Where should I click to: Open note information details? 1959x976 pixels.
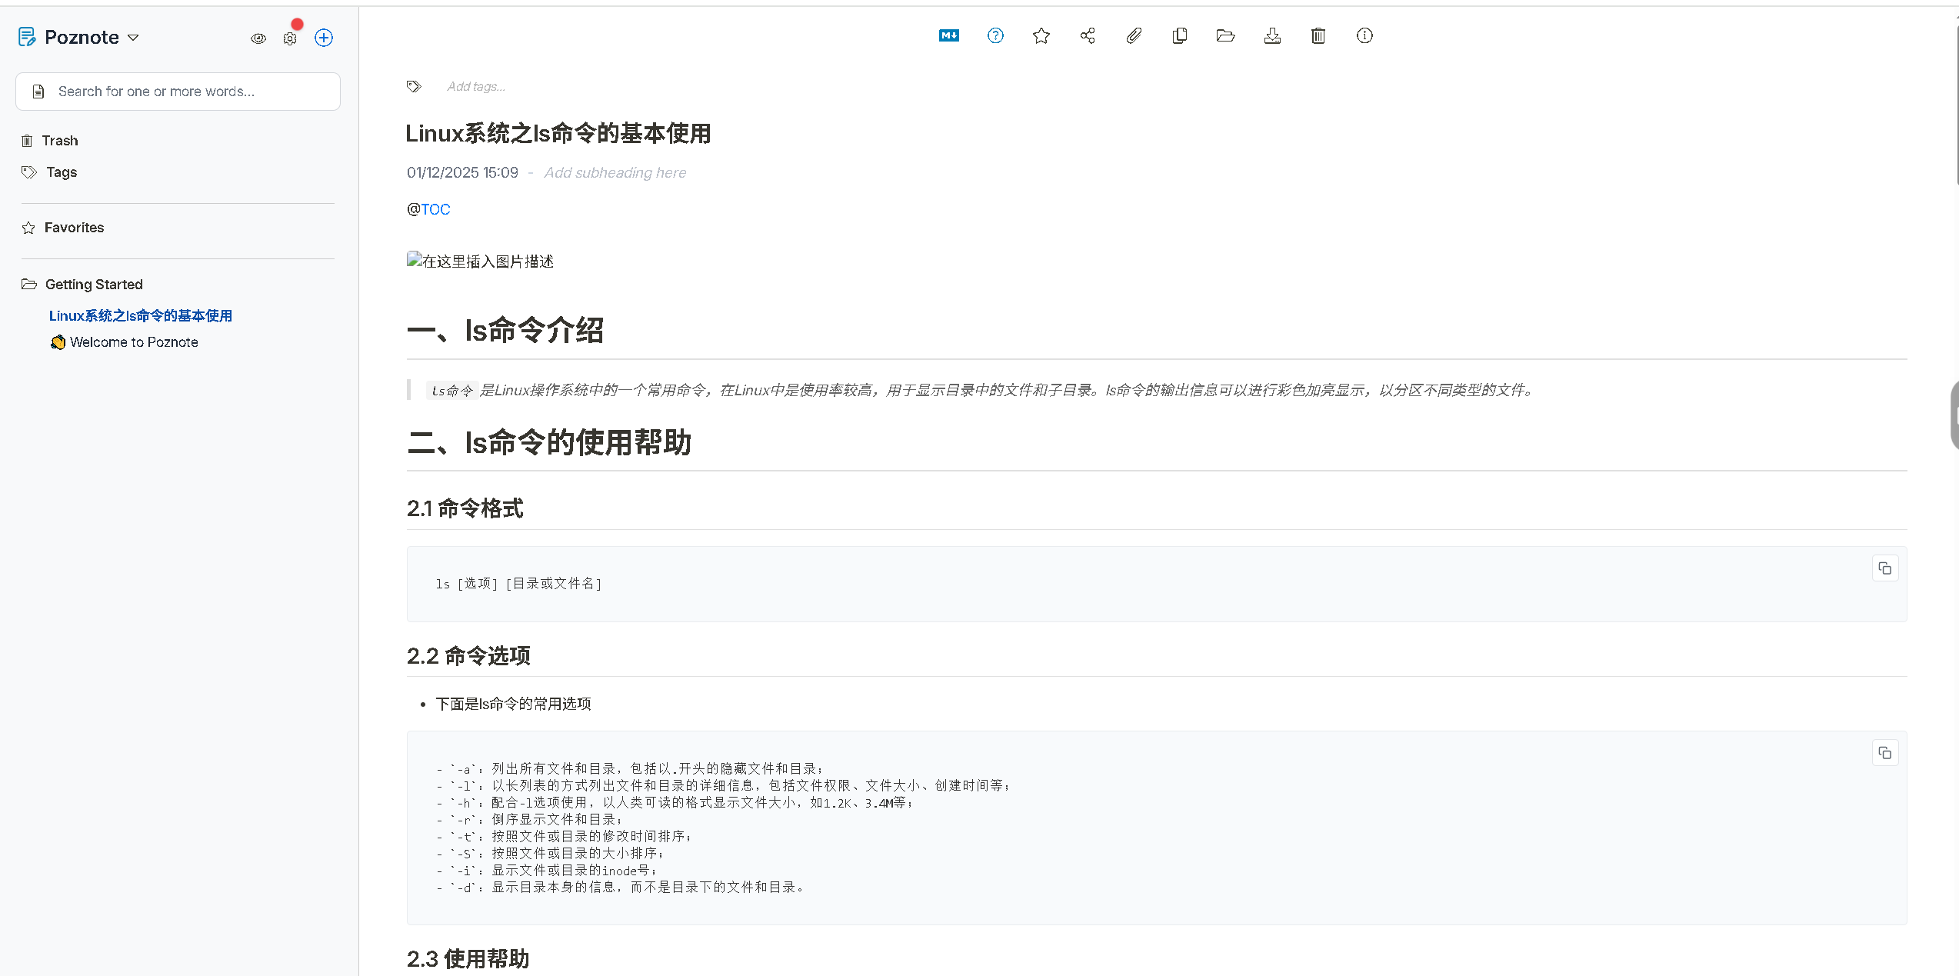(x=1364, y=35)
